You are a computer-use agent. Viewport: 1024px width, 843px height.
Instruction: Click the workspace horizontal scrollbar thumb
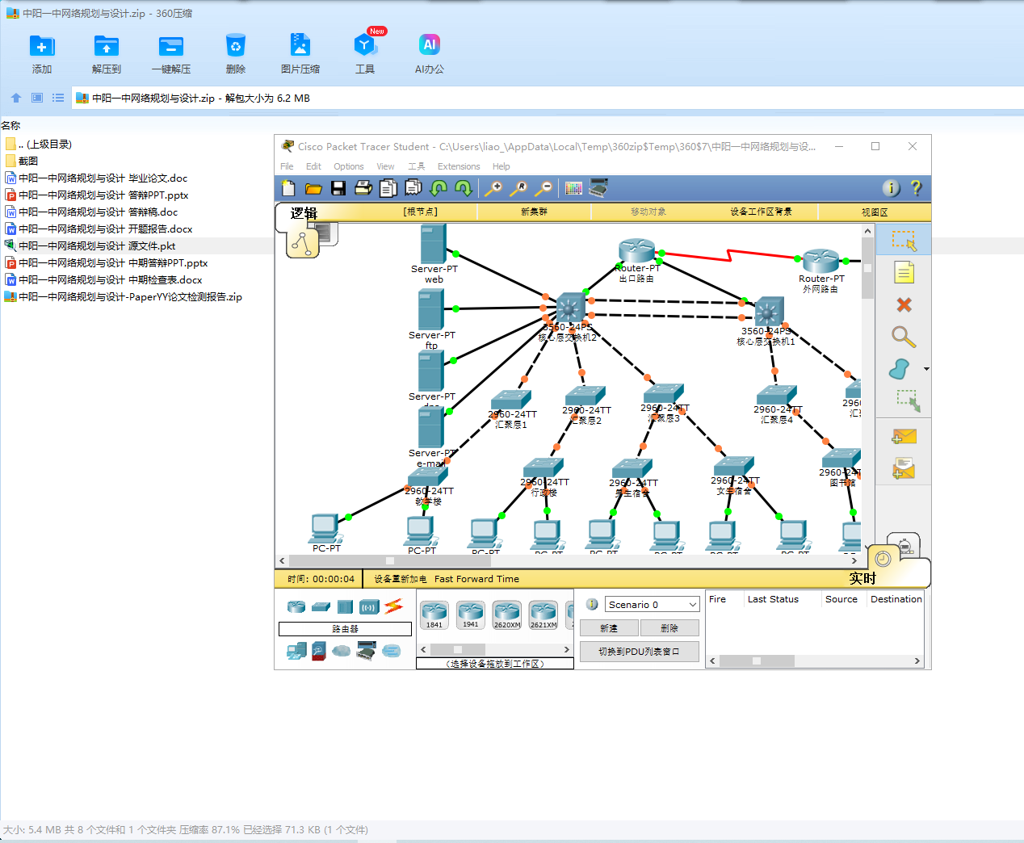389,560
